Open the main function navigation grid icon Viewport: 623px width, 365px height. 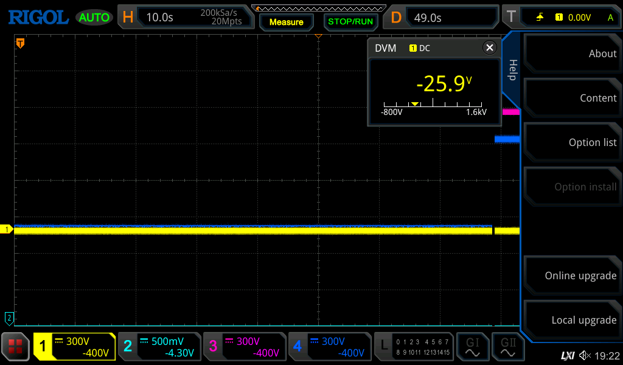16,347
